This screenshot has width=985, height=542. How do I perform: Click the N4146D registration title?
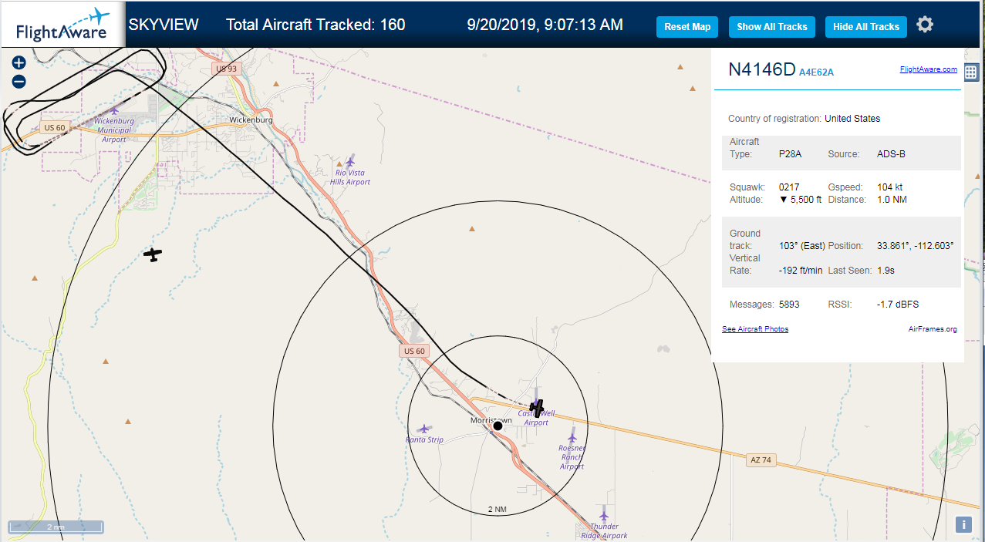[761, 69]
